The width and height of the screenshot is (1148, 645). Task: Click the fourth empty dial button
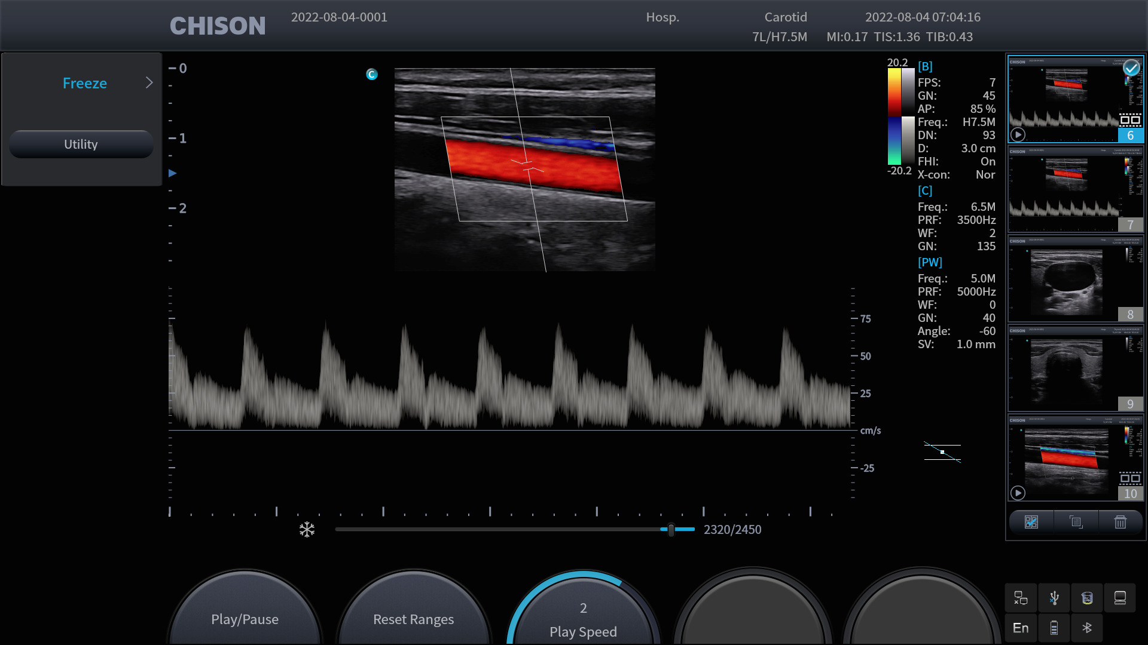pyautogui.click(x=752, y=609)
